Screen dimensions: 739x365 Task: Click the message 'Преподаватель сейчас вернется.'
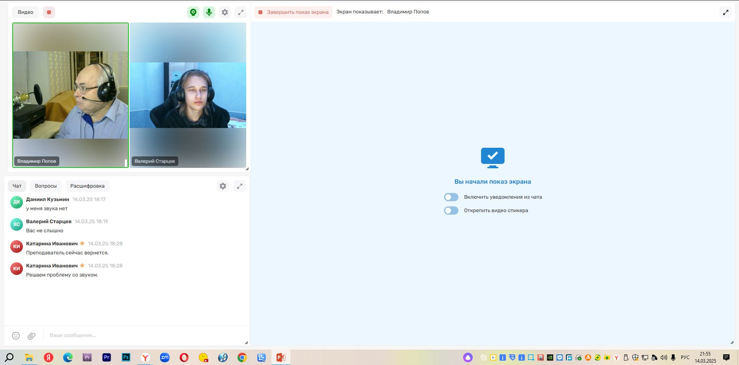click(67, 253)
